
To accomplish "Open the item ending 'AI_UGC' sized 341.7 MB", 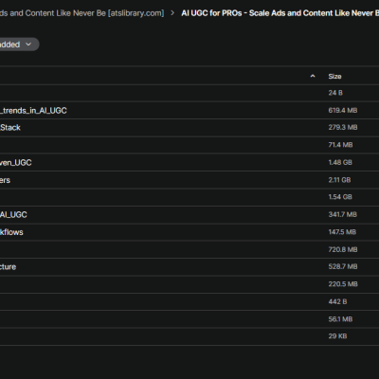I will (x=13, y=215).
